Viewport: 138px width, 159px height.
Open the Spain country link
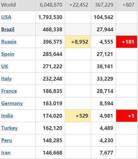pos(8,54)
